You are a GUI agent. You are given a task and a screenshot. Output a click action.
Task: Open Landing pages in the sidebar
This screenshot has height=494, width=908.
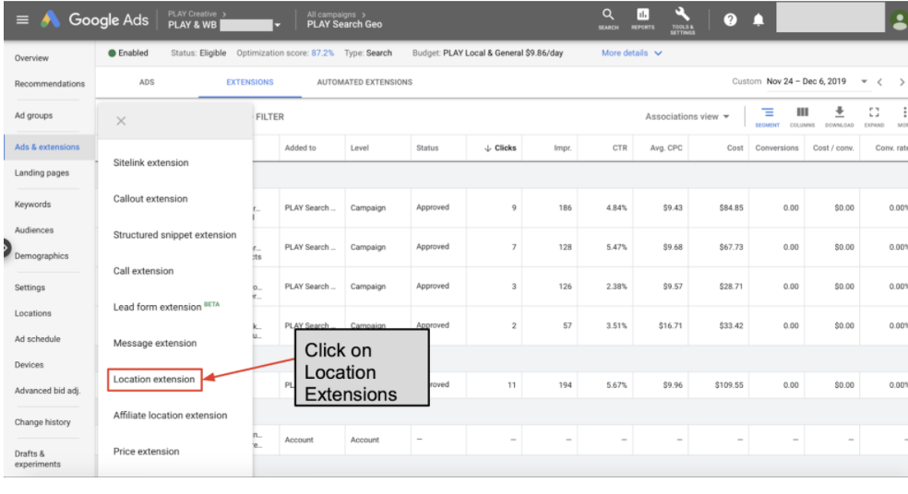pos(42,173)
